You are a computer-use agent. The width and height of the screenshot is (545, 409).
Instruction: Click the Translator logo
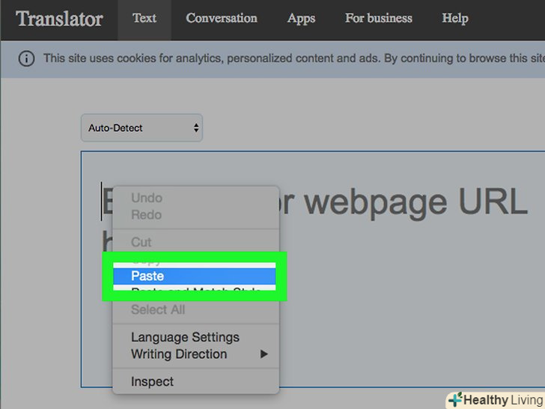click(59, 19)
